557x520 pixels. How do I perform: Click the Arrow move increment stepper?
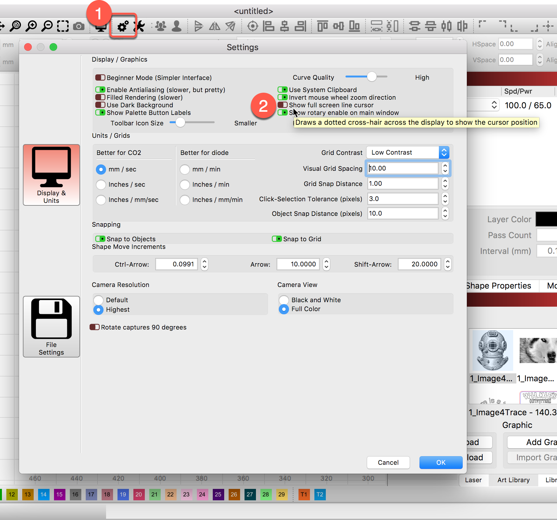pyautogui.click(x=326, y=264)
